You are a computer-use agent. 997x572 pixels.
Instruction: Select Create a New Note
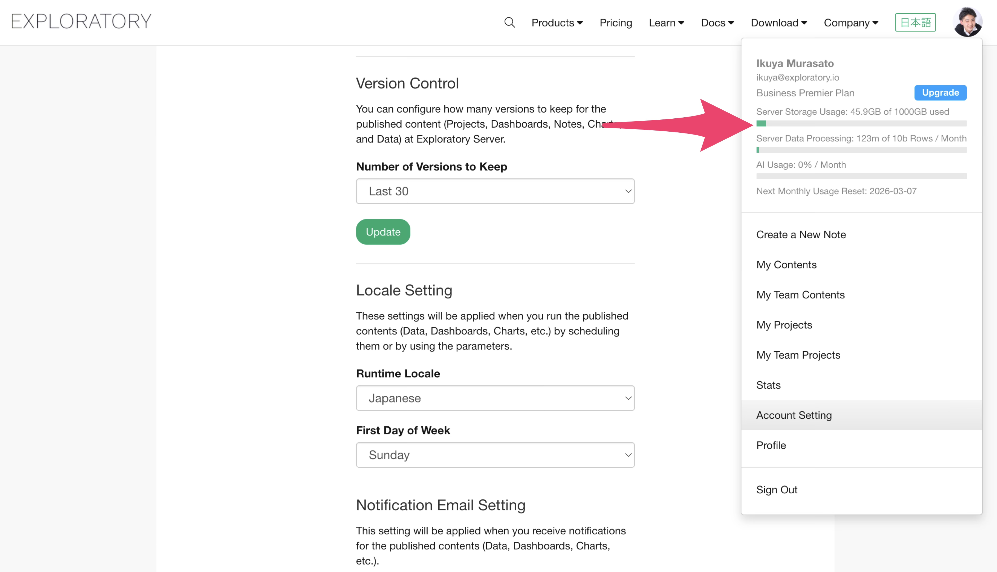point(801,235)
